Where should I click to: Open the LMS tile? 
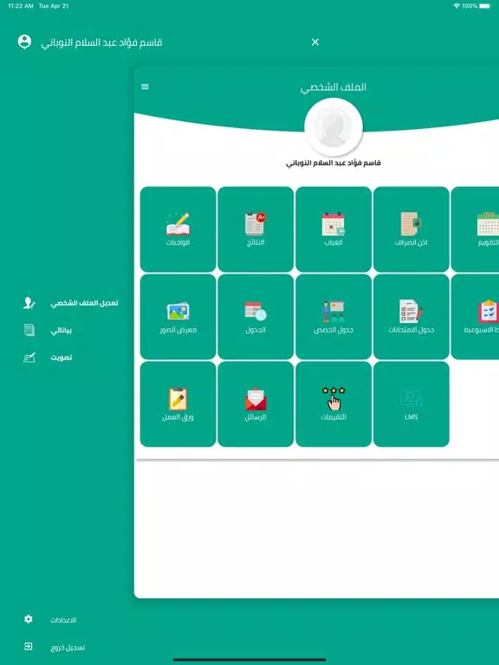point(412,404)
